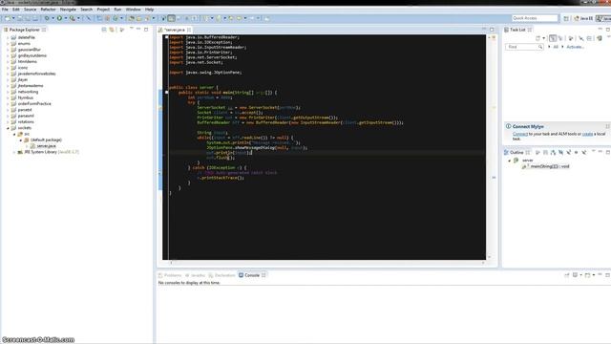
Task: Click the Display Selected Console icon
Action: point(575,275)
